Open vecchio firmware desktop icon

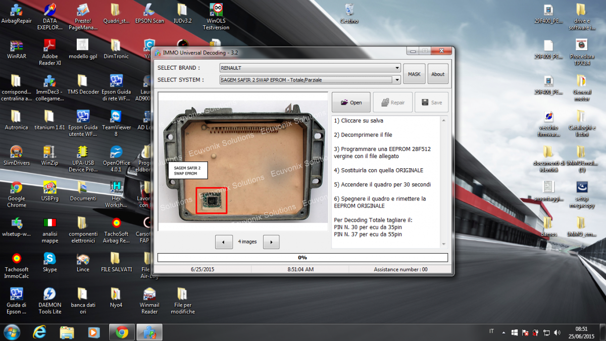coord(548,123)
